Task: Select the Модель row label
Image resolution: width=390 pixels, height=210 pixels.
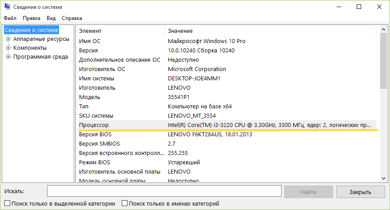Action: point(90,97)
